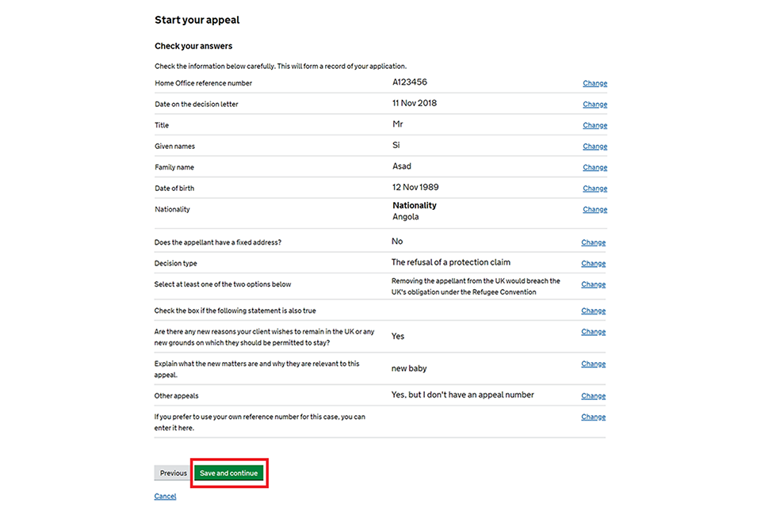Screen dimensions: 761x507
Task: Change the Other appeals answer
Action: [593, 396]
